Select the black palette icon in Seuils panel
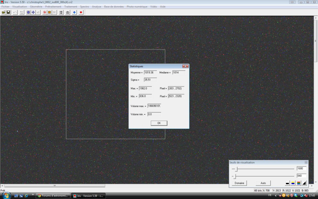 tap(287, 183)
